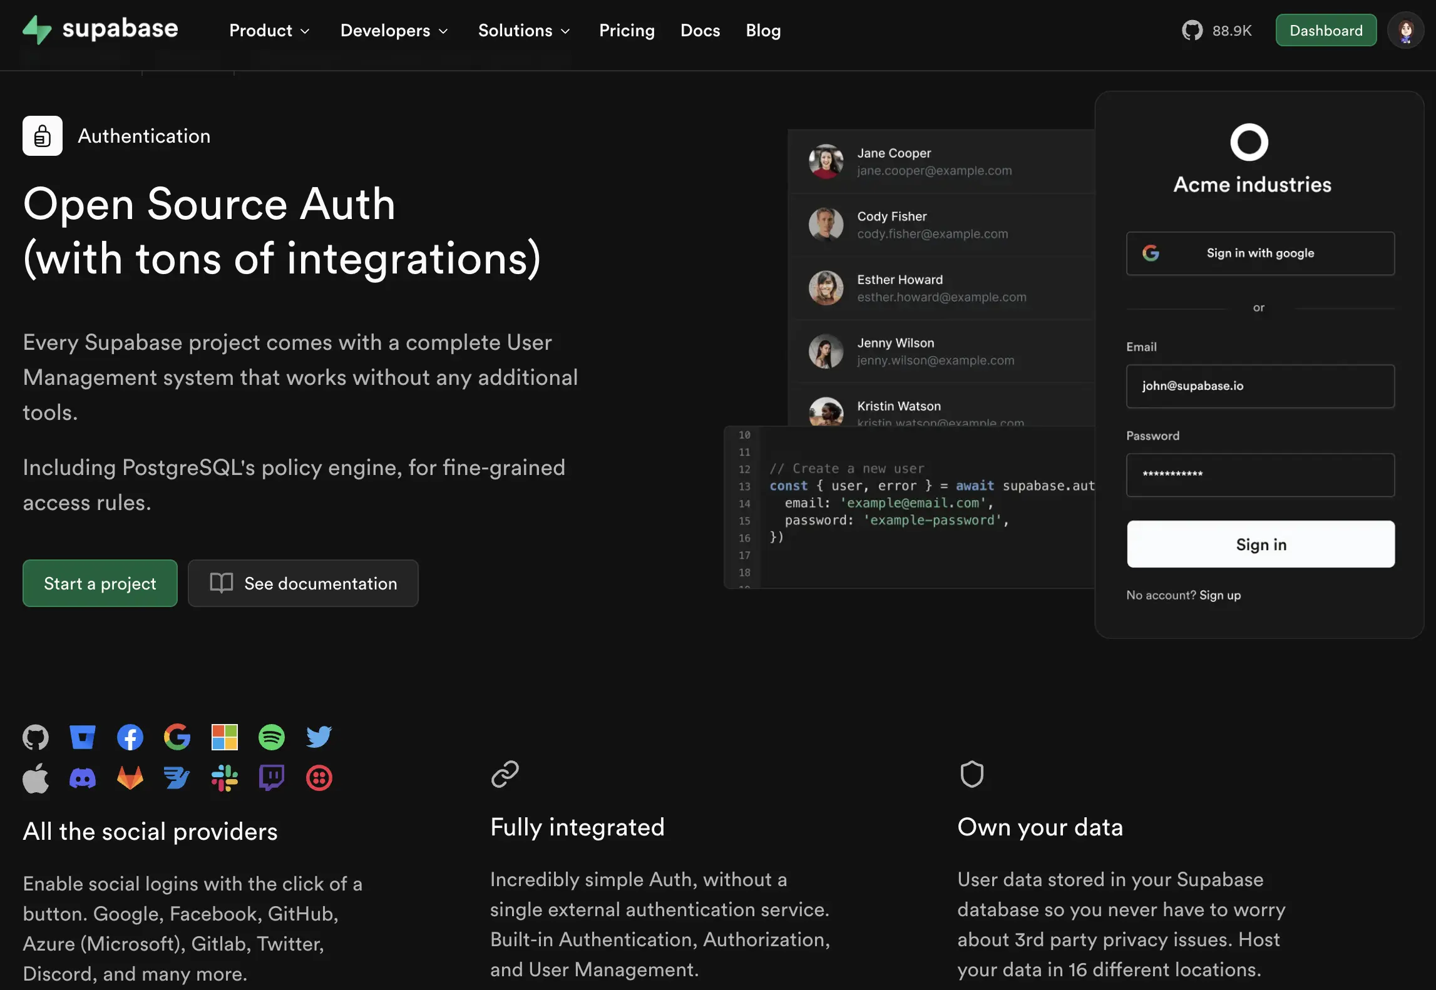Click the Start a project button
Viewport: 1436px width, 990px height.
[x=100, y=583]
